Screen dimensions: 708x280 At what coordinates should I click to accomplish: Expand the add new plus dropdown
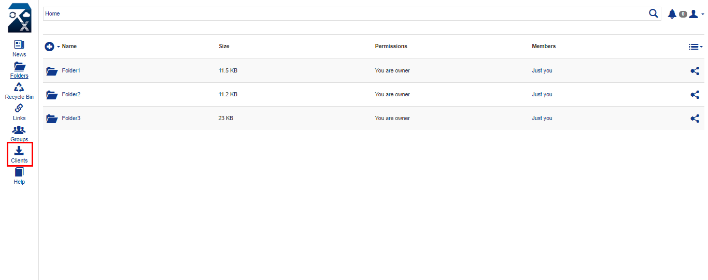pyautogui.click(x=52, y=47)
